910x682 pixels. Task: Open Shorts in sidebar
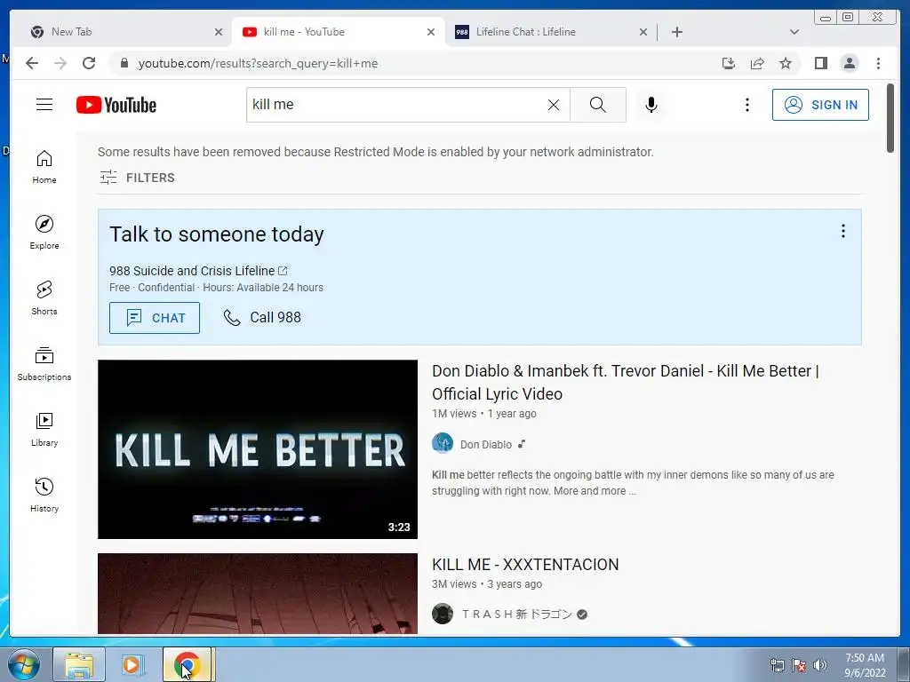44,297
